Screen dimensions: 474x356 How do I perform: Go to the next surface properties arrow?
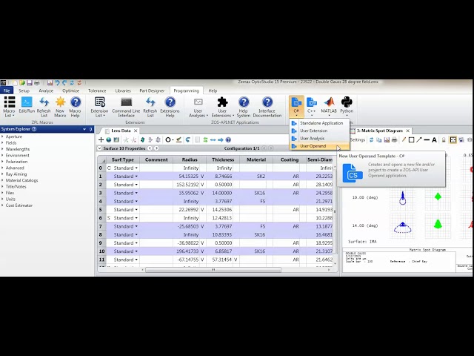[x=156, y=148]
